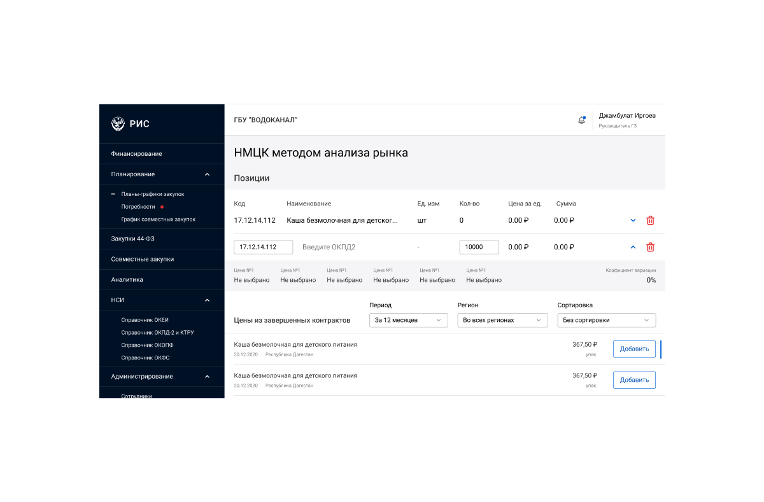Image resolution: width=764 pixels, height=502 pixels.
Task: Collapse the Планирование sidebar section
Action: [x=207, y=174]
